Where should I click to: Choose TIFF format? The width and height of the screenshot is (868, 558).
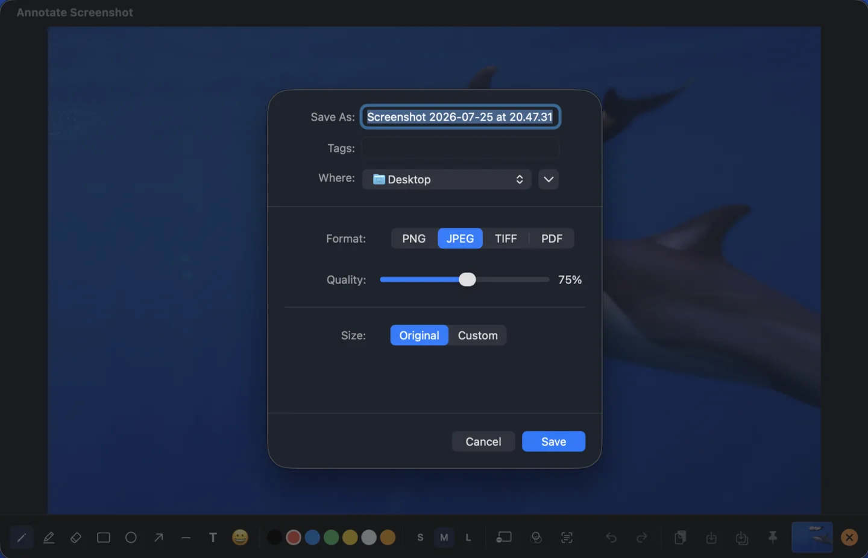(x=506, y=238)
